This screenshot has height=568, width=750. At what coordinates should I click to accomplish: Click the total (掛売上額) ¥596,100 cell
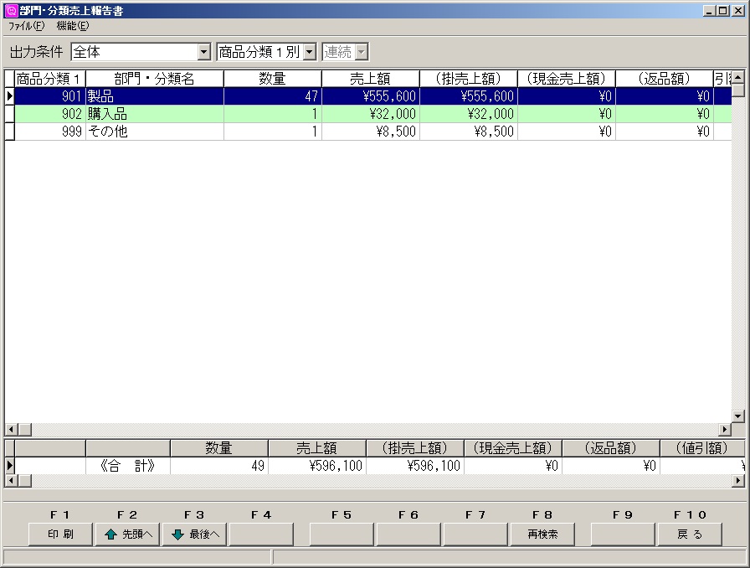click(415, 466)
